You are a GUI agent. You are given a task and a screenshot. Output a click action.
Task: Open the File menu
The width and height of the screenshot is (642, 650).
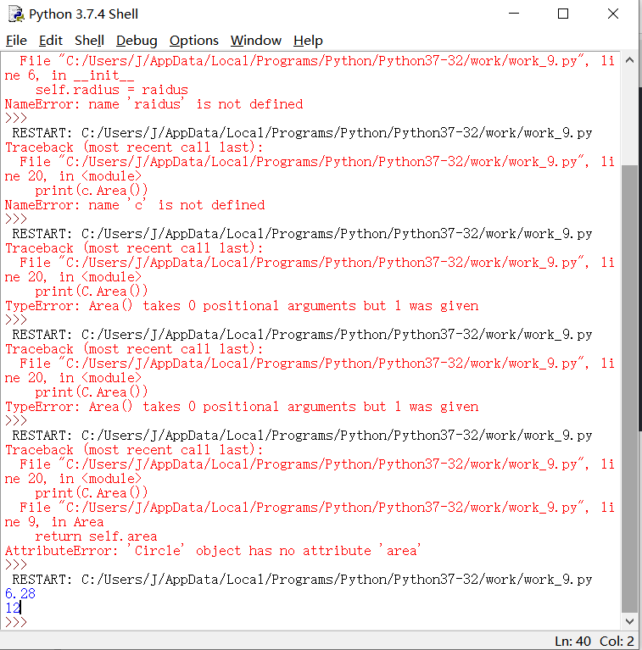[17, 41]
